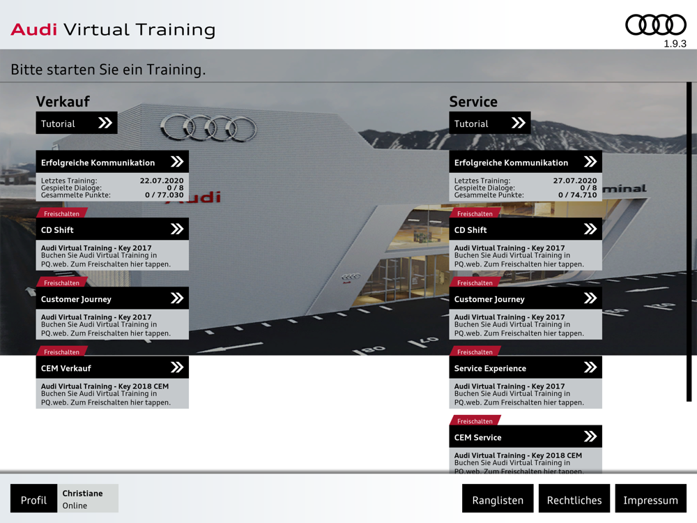Click Freischalten tag above Verkauf Customer Journey
Screen dimensions: 697x523
(62, 282)
